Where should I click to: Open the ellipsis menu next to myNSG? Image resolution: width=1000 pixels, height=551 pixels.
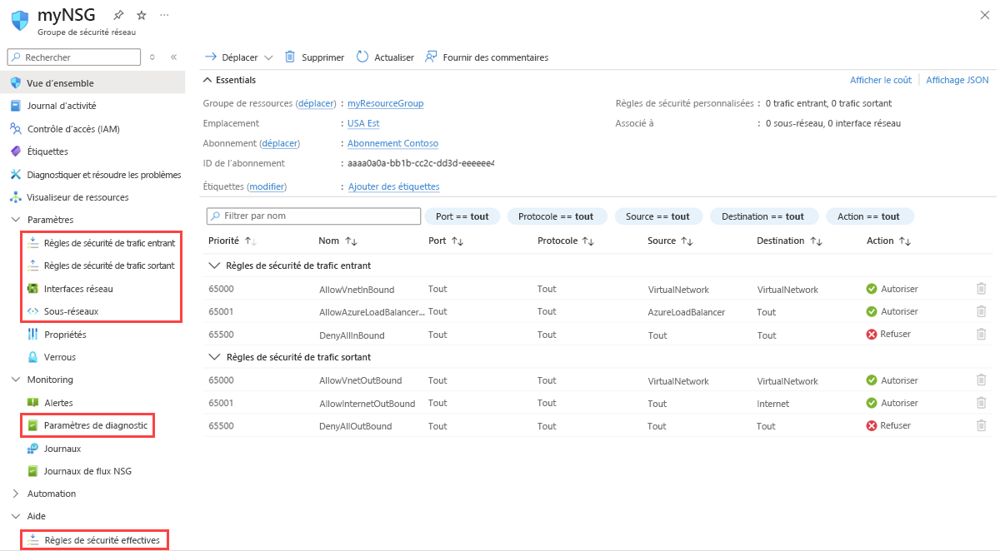163,14
